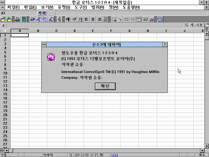
Task: Open the 범위(R) menu
Action: [x=98, y=7]
